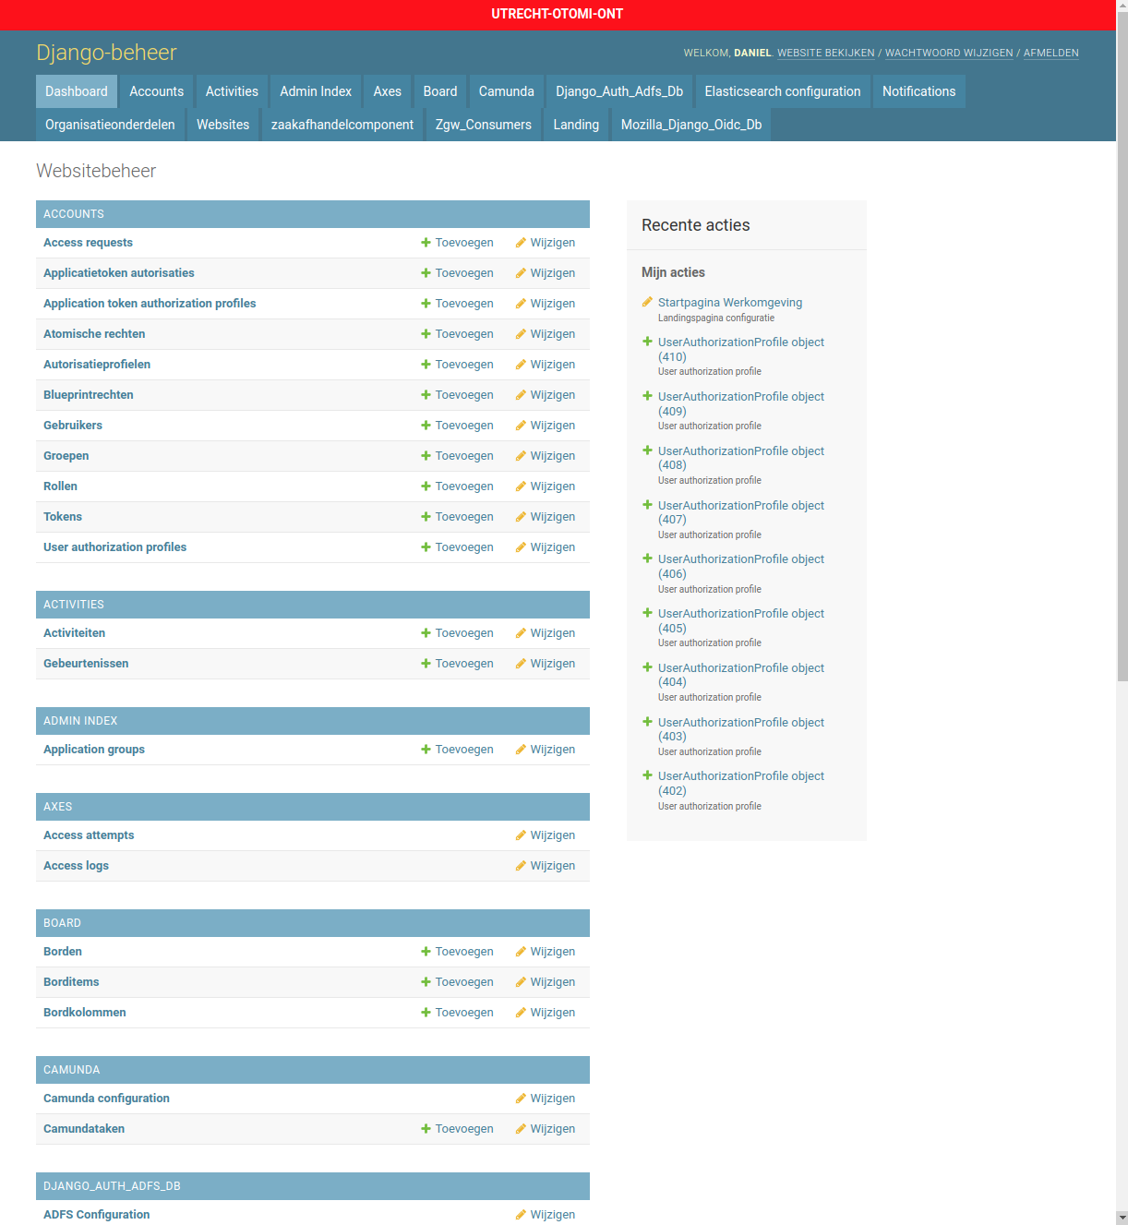This screenshot has height=1225, width=1128.
Task: Click the pencil icon in Gebruikers row
Action: pos(521,426)
